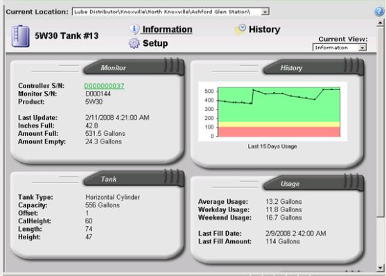This screenshot has height=276, width=386.
Task: Click the History folder clock icon
Action: (x=240, y=30)
